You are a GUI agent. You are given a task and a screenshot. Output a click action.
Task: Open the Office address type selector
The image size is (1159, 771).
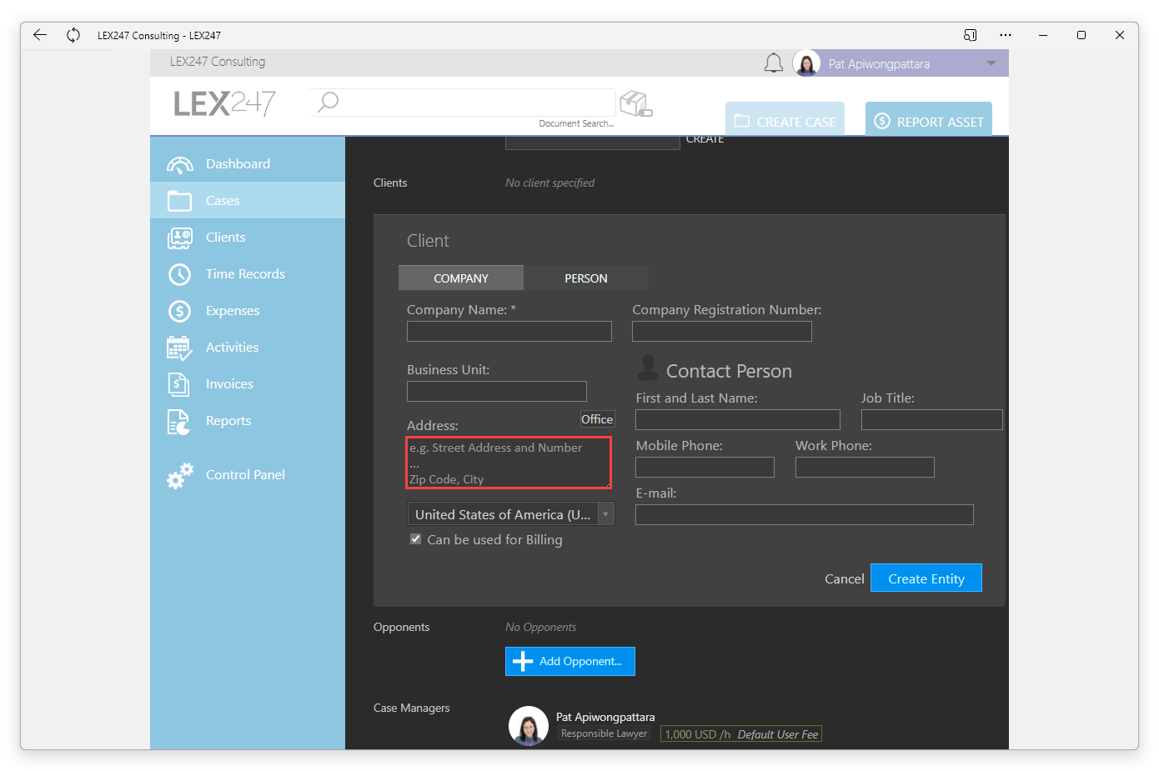tap(597, 419)
